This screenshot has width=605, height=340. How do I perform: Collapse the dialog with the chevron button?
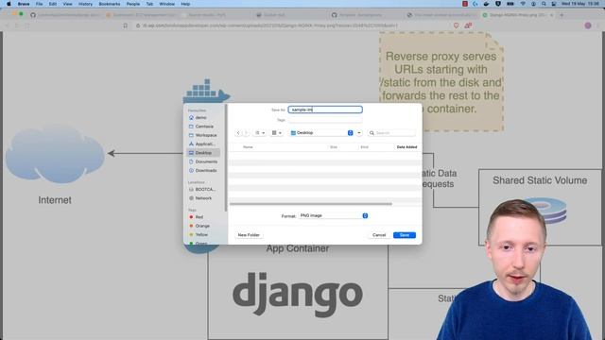pyautogui.click(x=359, y=133)
